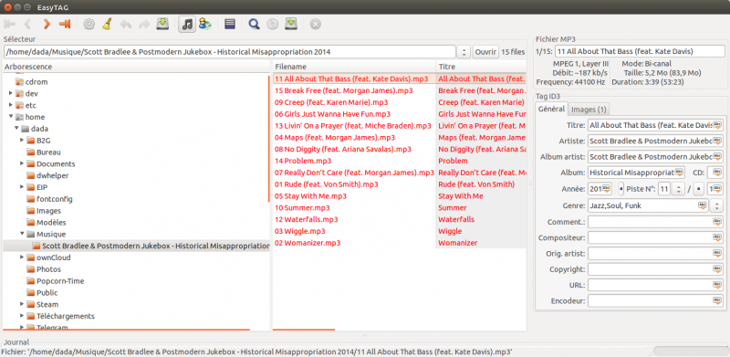Apply Année to all files icon
730x357 pixels.
(x=606, y=189)
